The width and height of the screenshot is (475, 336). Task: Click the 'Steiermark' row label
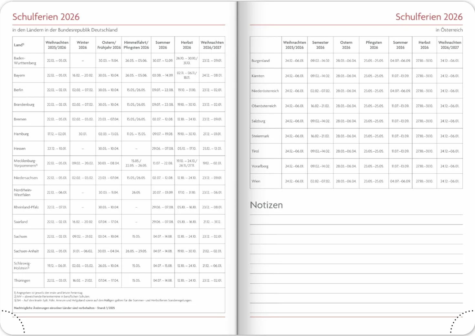tap(260, 136)
